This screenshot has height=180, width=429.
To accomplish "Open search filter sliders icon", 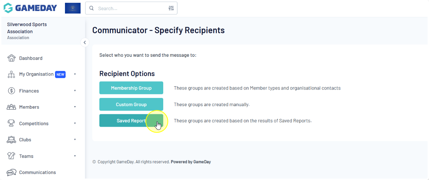I will pos(171,8).
